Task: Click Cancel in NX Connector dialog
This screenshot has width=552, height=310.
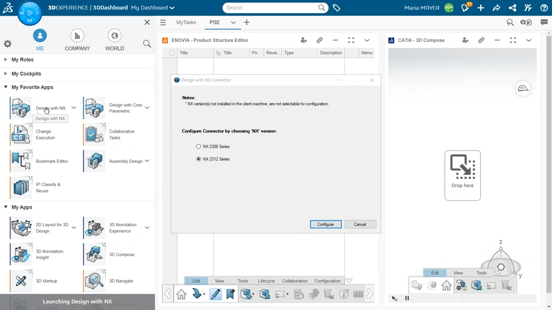Action: 360,224
